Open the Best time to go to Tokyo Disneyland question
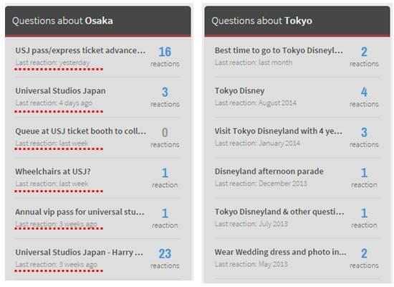 (x=279, y=51)
